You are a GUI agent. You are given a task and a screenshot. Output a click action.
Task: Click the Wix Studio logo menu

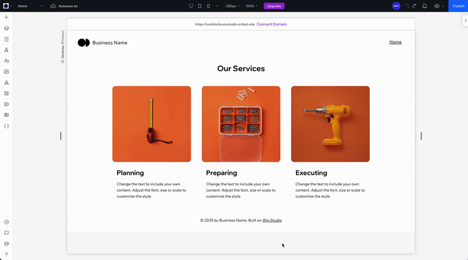coord(7,6)
